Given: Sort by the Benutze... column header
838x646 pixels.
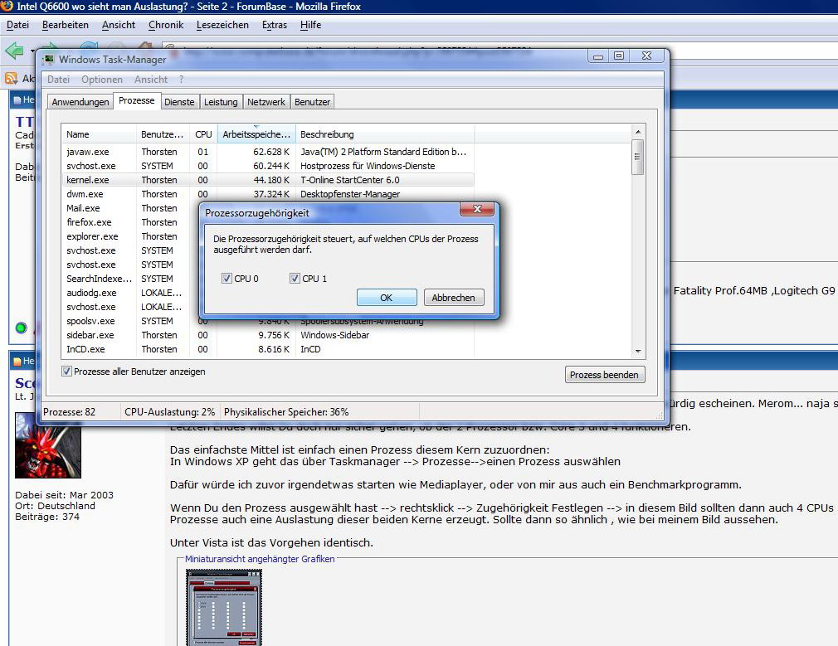Looking at the screenshot, I should pyautogui.click(x=163, y=134).
